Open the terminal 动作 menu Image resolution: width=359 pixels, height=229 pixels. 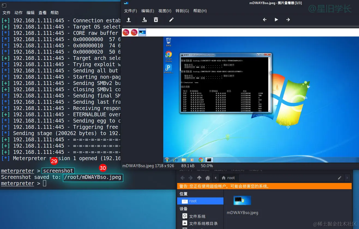tap(19, 13)
